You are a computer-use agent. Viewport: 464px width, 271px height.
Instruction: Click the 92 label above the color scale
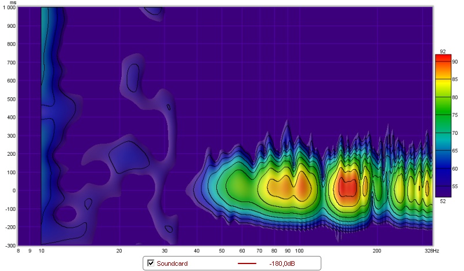tap(443, 52)
